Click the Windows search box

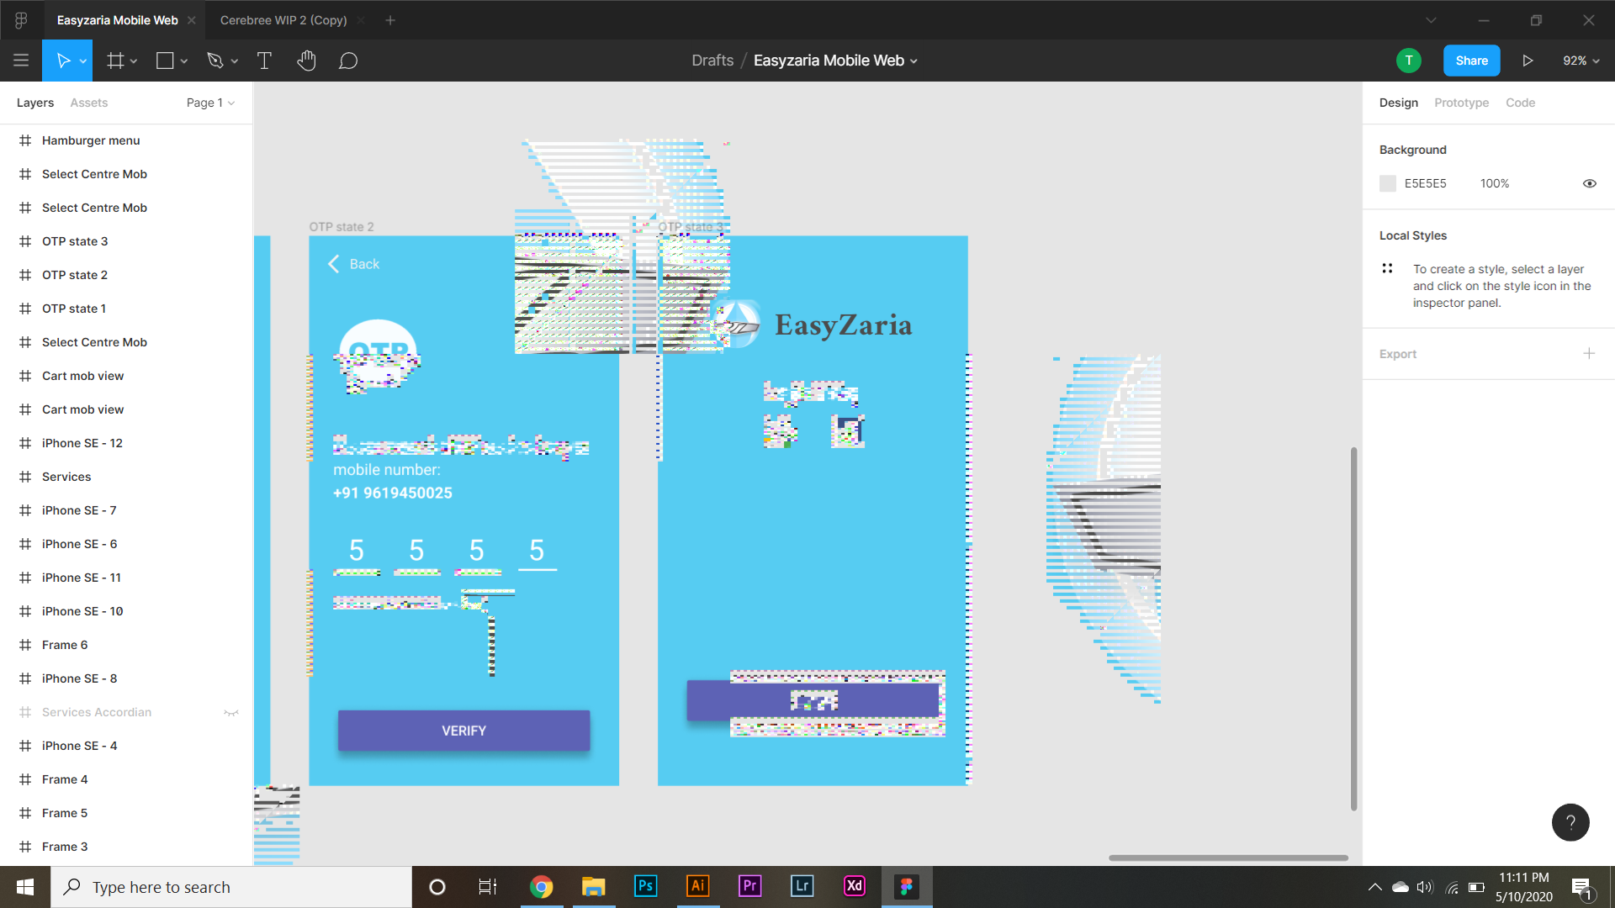point(231,886)
